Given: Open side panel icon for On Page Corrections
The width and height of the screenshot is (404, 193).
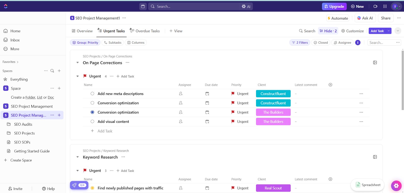Looking at the screenshot, I should coord(375,63).
